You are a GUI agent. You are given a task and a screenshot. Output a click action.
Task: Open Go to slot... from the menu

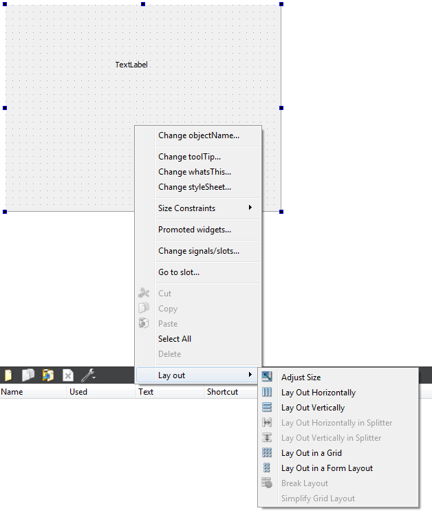point(179,272)
